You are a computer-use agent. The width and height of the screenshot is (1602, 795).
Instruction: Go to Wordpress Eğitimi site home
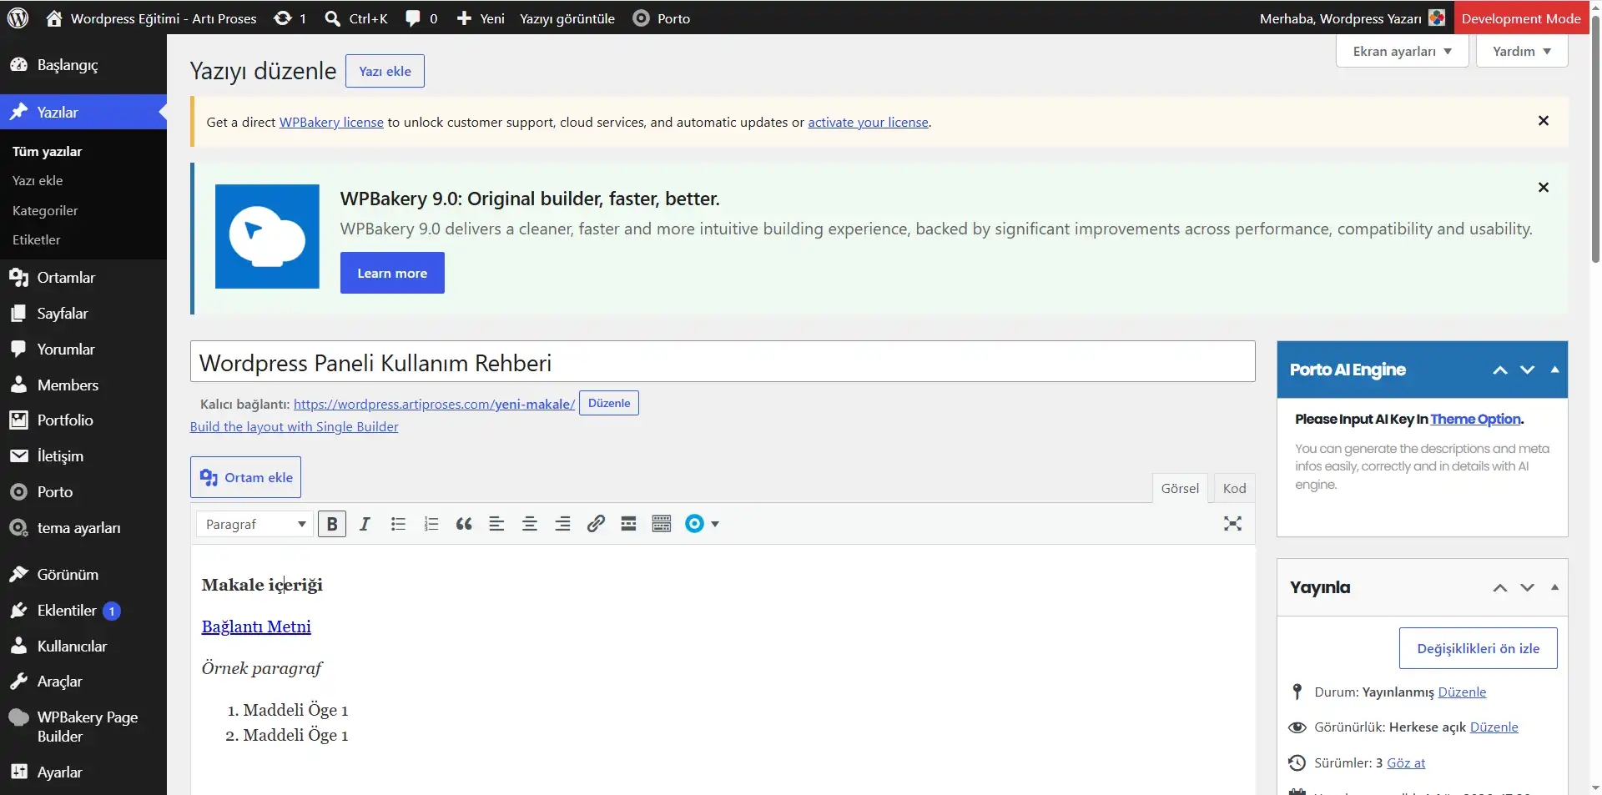tap(151, 18)
